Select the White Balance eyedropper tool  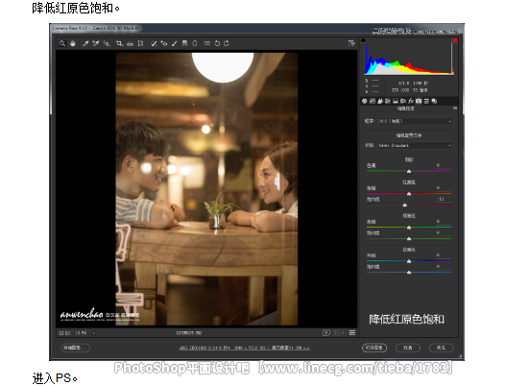click(x=85, y=43)
